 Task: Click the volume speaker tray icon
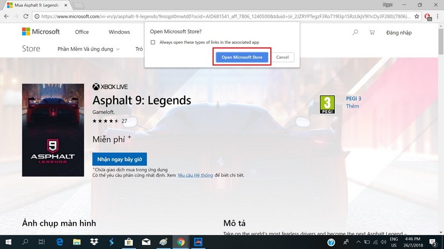(384, 242)
